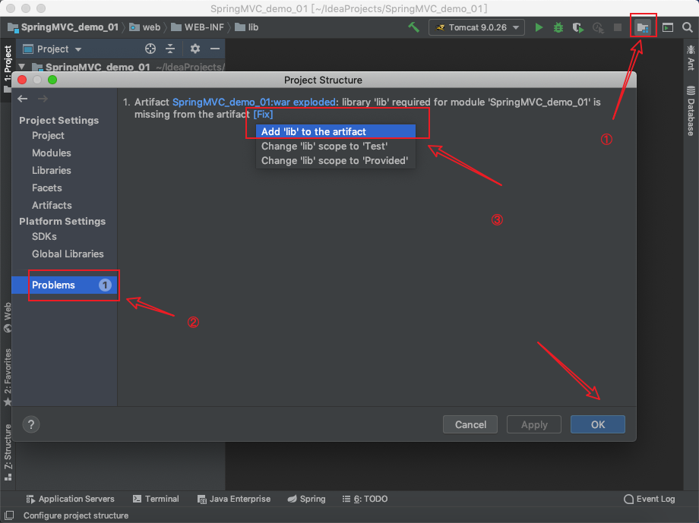
Task: Open the 2: Favorites side tab
Action: (8, 377)
